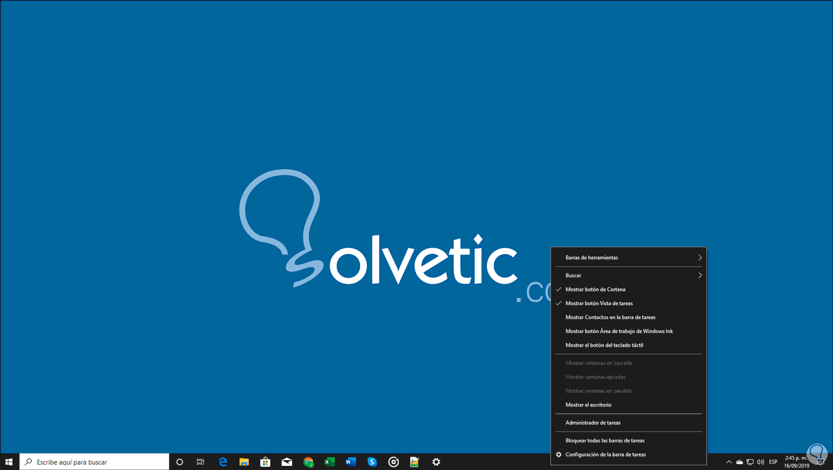Screen dimensions: 833x470
Task: Click the 'Escribe aquí para buscar' search box
Action: pyautogui.click(x=94, y=462)
